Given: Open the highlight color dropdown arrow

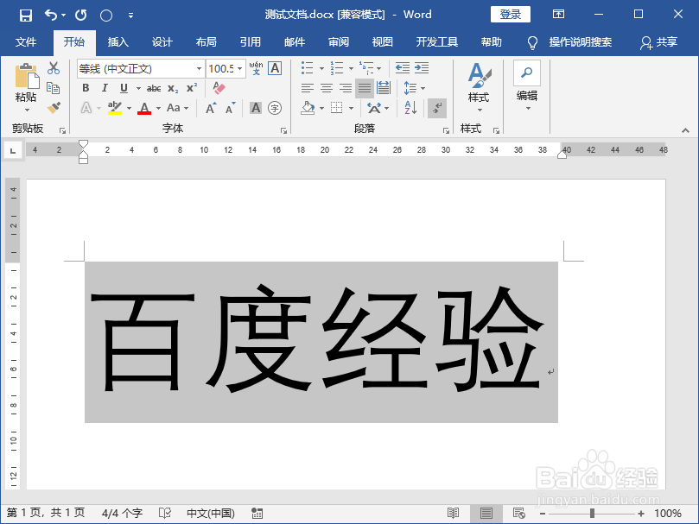Looking at the screenshot, I should (x=130, y=108).
